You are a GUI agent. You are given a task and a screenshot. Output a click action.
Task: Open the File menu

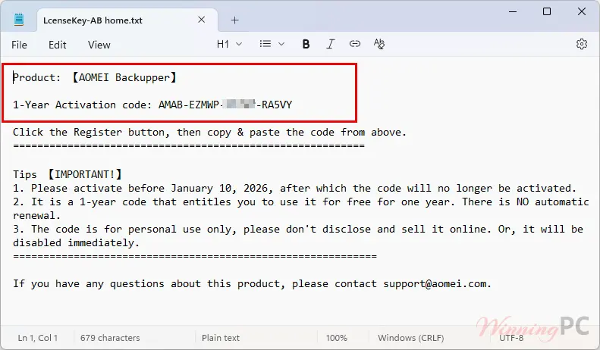coord(19,45)
